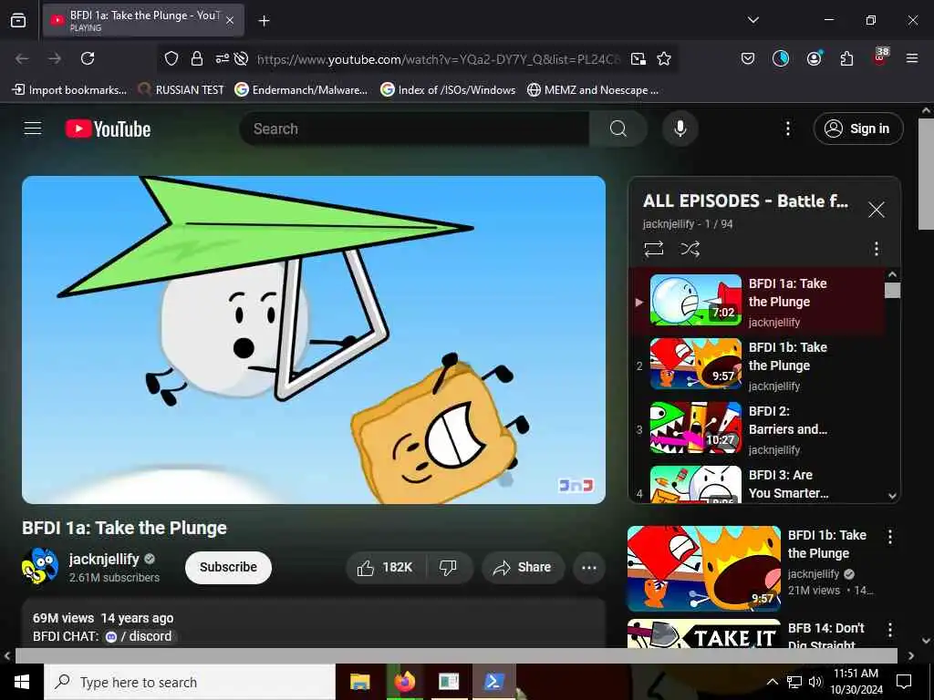The image size is (934, 700).
Task: Click the YouTube URL address bar
Action: click(438, 59)
